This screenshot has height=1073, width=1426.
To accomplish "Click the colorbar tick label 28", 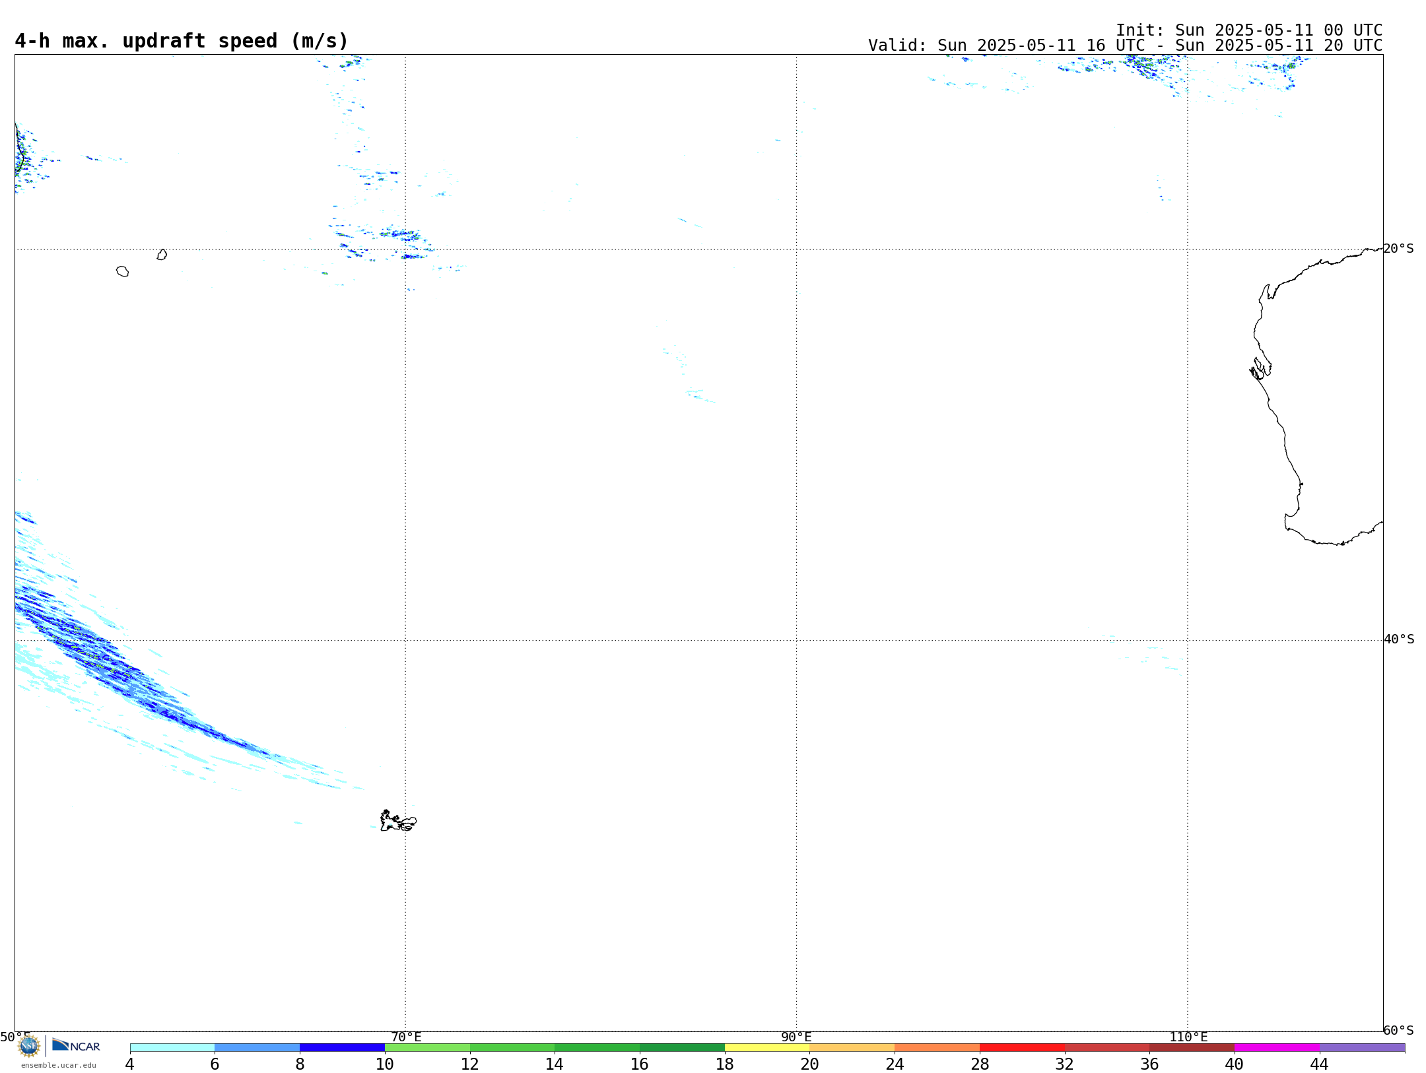I will (x=980, y=1064).
